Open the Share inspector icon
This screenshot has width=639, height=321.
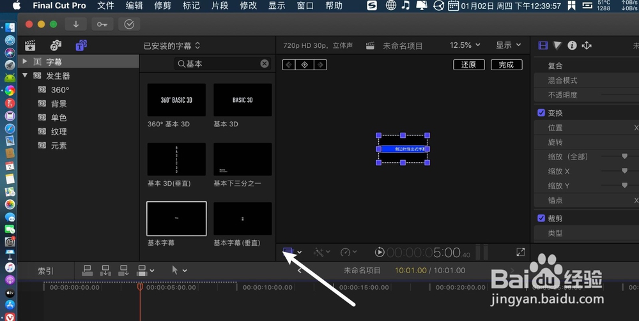click(x=587, y=45)
